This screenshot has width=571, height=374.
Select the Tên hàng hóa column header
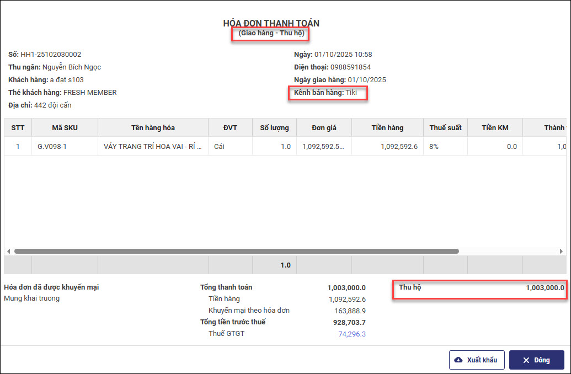click(153, 128)
